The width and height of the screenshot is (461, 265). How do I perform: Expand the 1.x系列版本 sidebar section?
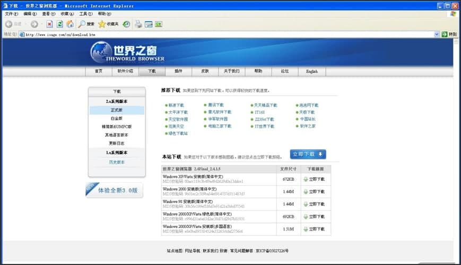[x=116, y=152]
